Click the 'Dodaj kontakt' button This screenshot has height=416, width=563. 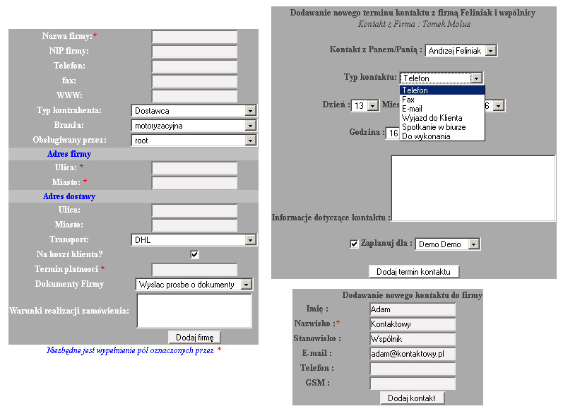[x=413, y=398]
